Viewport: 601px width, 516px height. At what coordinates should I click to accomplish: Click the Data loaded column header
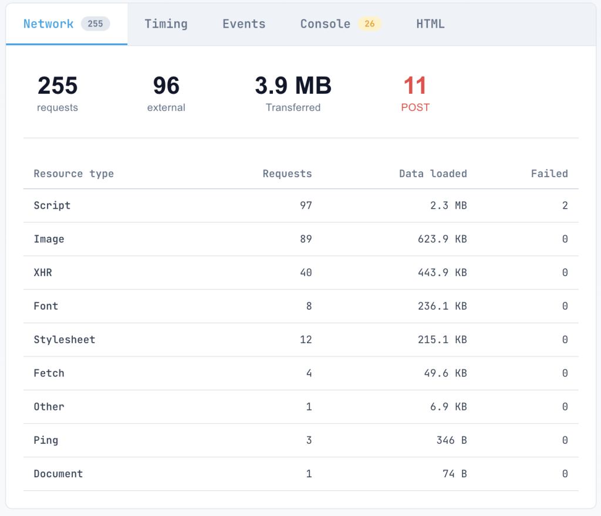click(x=433, y=174)
